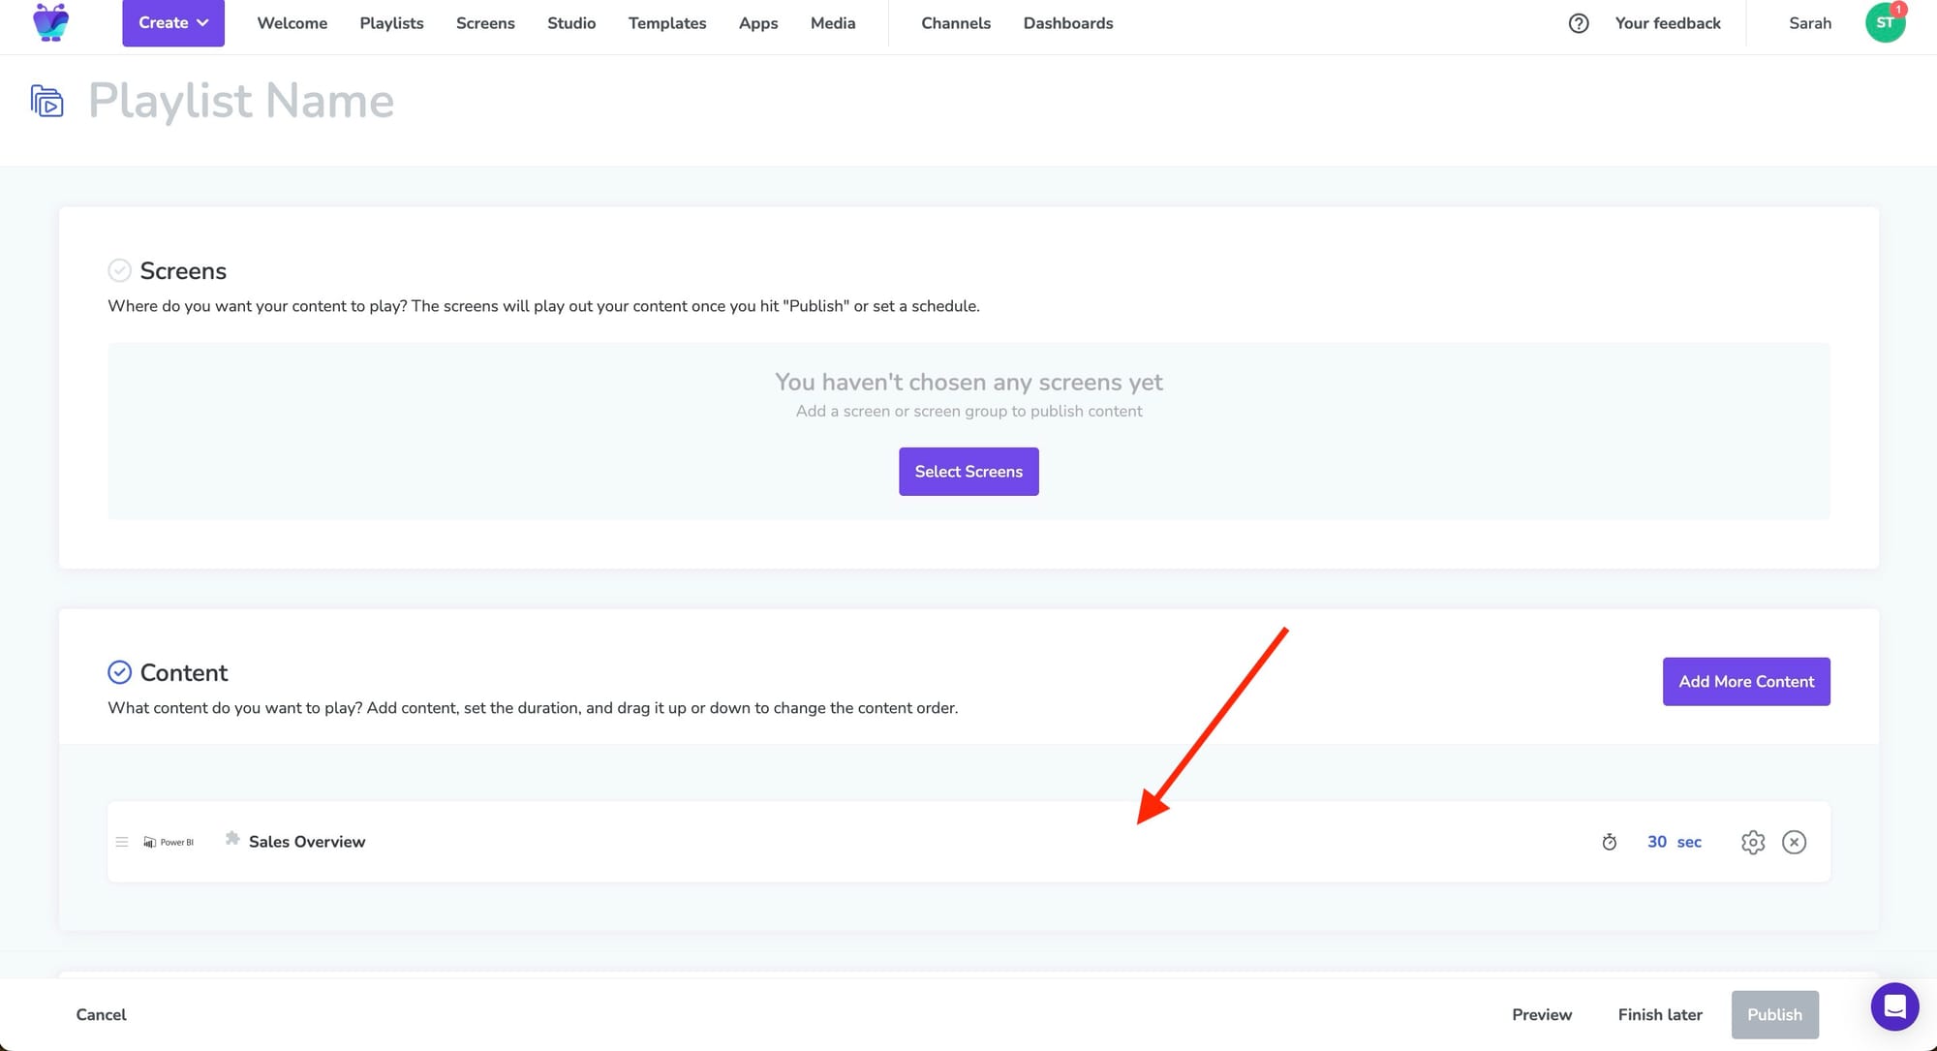Viewport: 1937px width, 1051px height.
Task: Edit the Playlist Name title field
Action: (241, 101)
